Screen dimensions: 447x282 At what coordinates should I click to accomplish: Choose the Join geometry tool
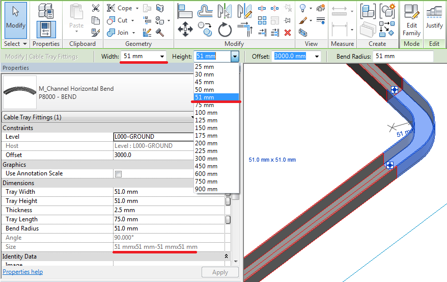point(118,33)
